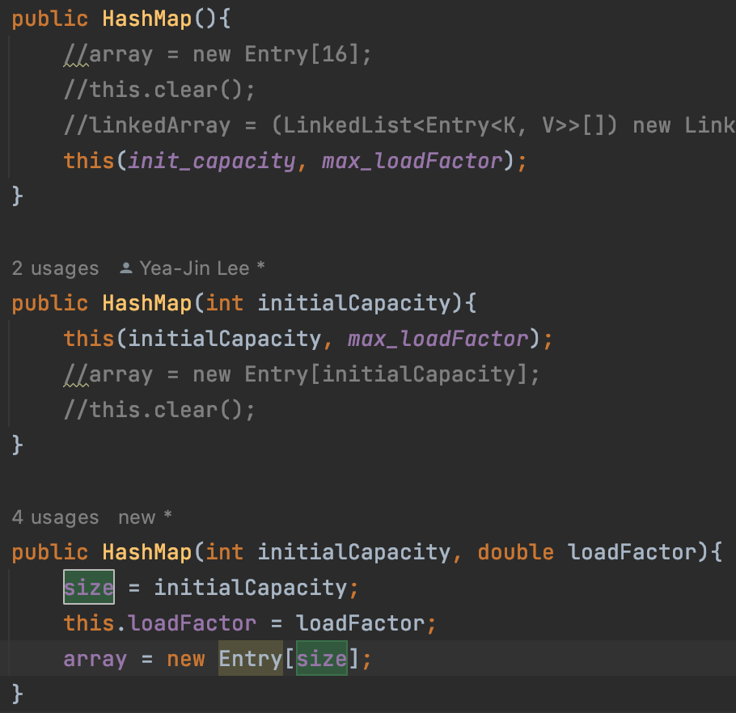
Task: Click max_loadFactor in the line with init_capacity
Action: (x=412, y=161)
